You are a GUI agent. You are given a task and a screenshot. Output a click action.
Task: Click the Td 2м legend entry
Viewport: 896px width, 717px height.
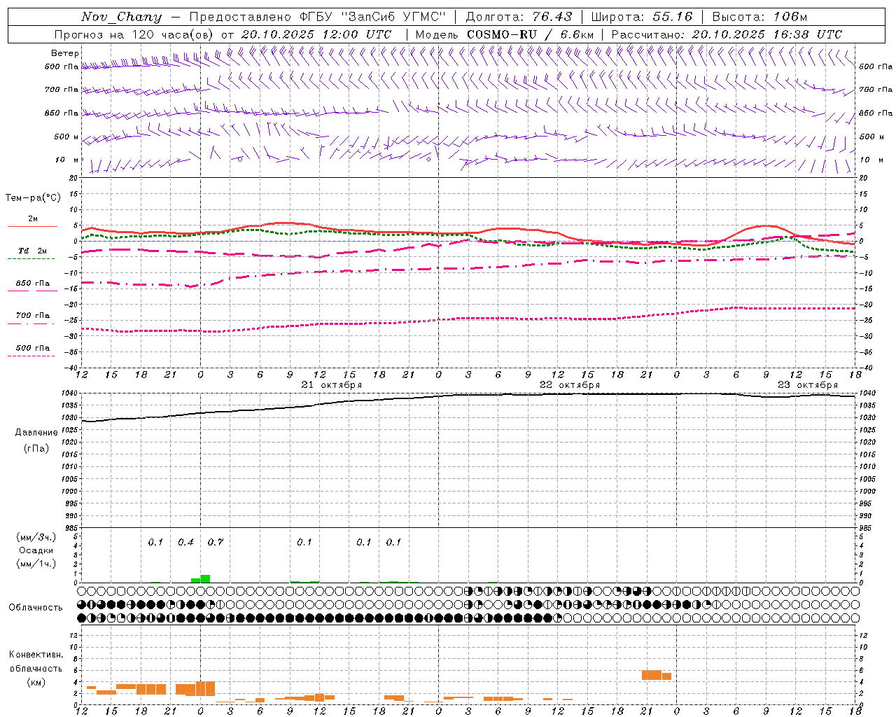32,251
